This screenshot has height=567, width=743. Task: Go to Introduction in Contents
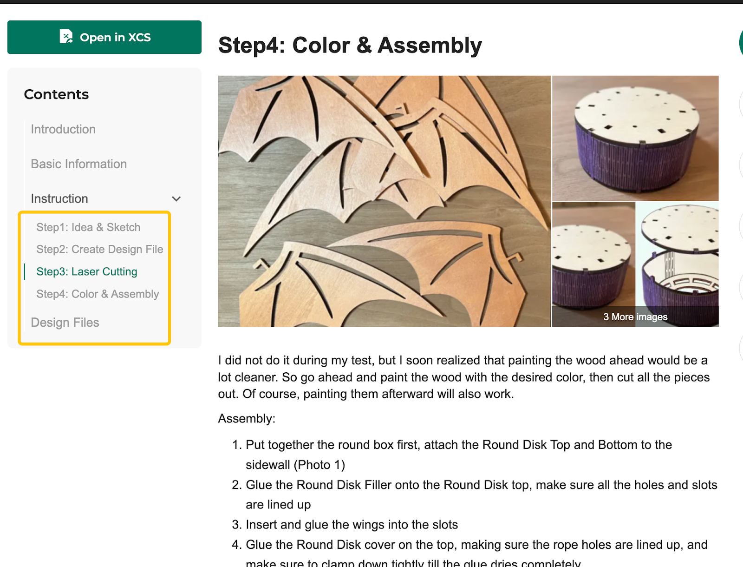(x=63, y=129)
